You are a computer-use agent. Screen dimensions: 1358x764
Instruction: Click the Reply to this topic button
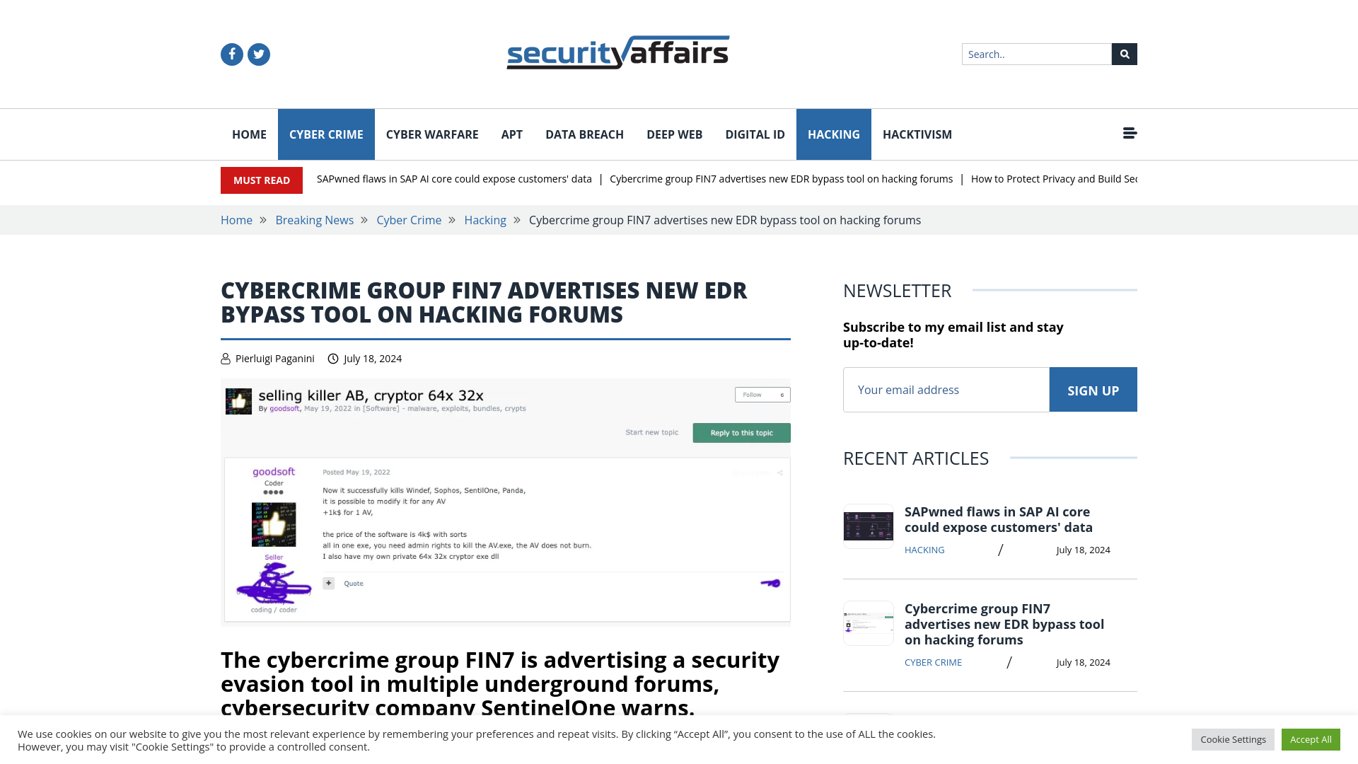point(741,432)
